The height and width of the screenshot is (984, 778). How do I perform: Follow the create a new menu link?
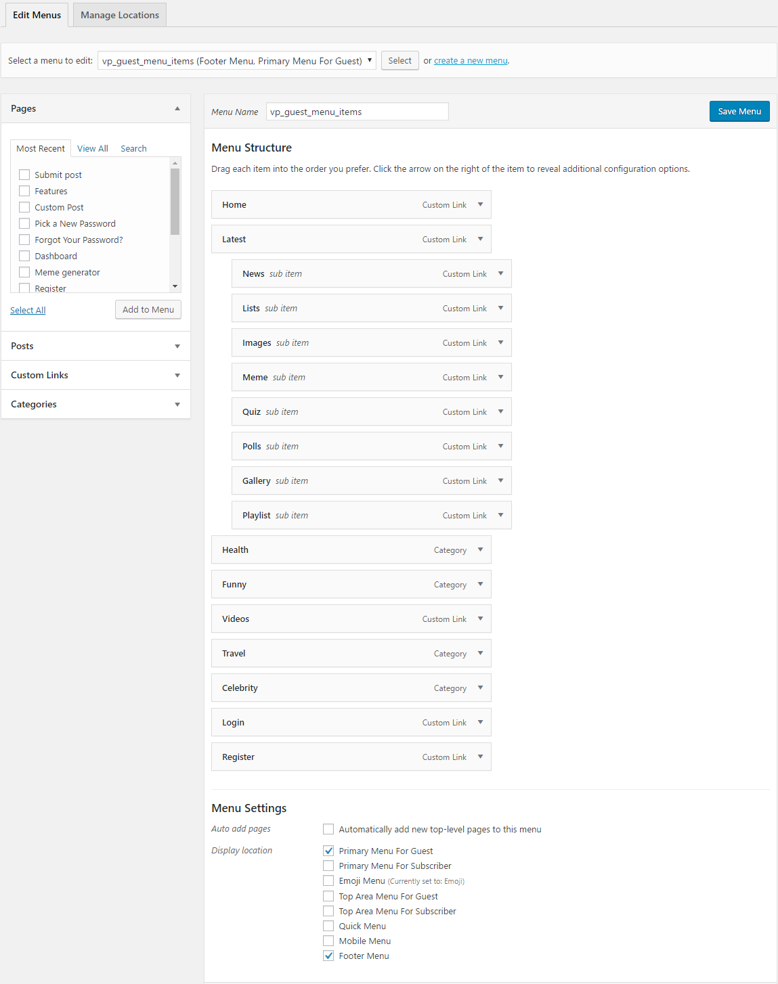pyautogui.click(x=471, y=60)
